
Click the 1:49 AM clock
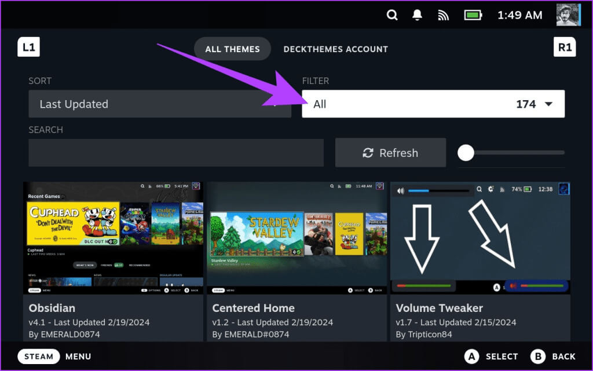tap(519, 15)
